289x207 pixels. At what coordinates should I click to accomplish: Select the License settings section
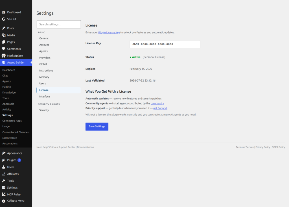coord(59,90)
